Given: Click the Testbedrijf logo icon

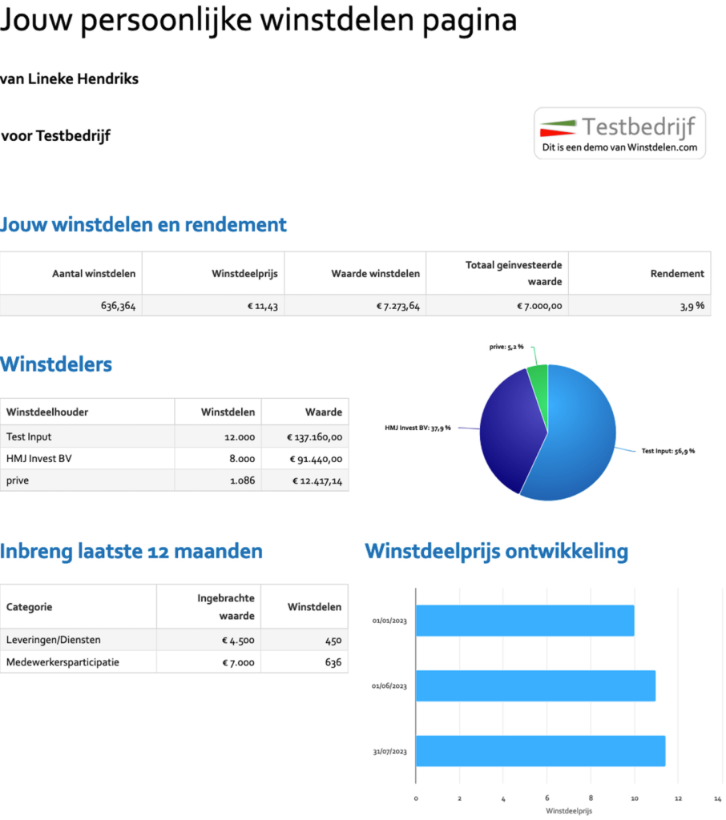Looking at the screenshot, I should (x=559, y=127).
